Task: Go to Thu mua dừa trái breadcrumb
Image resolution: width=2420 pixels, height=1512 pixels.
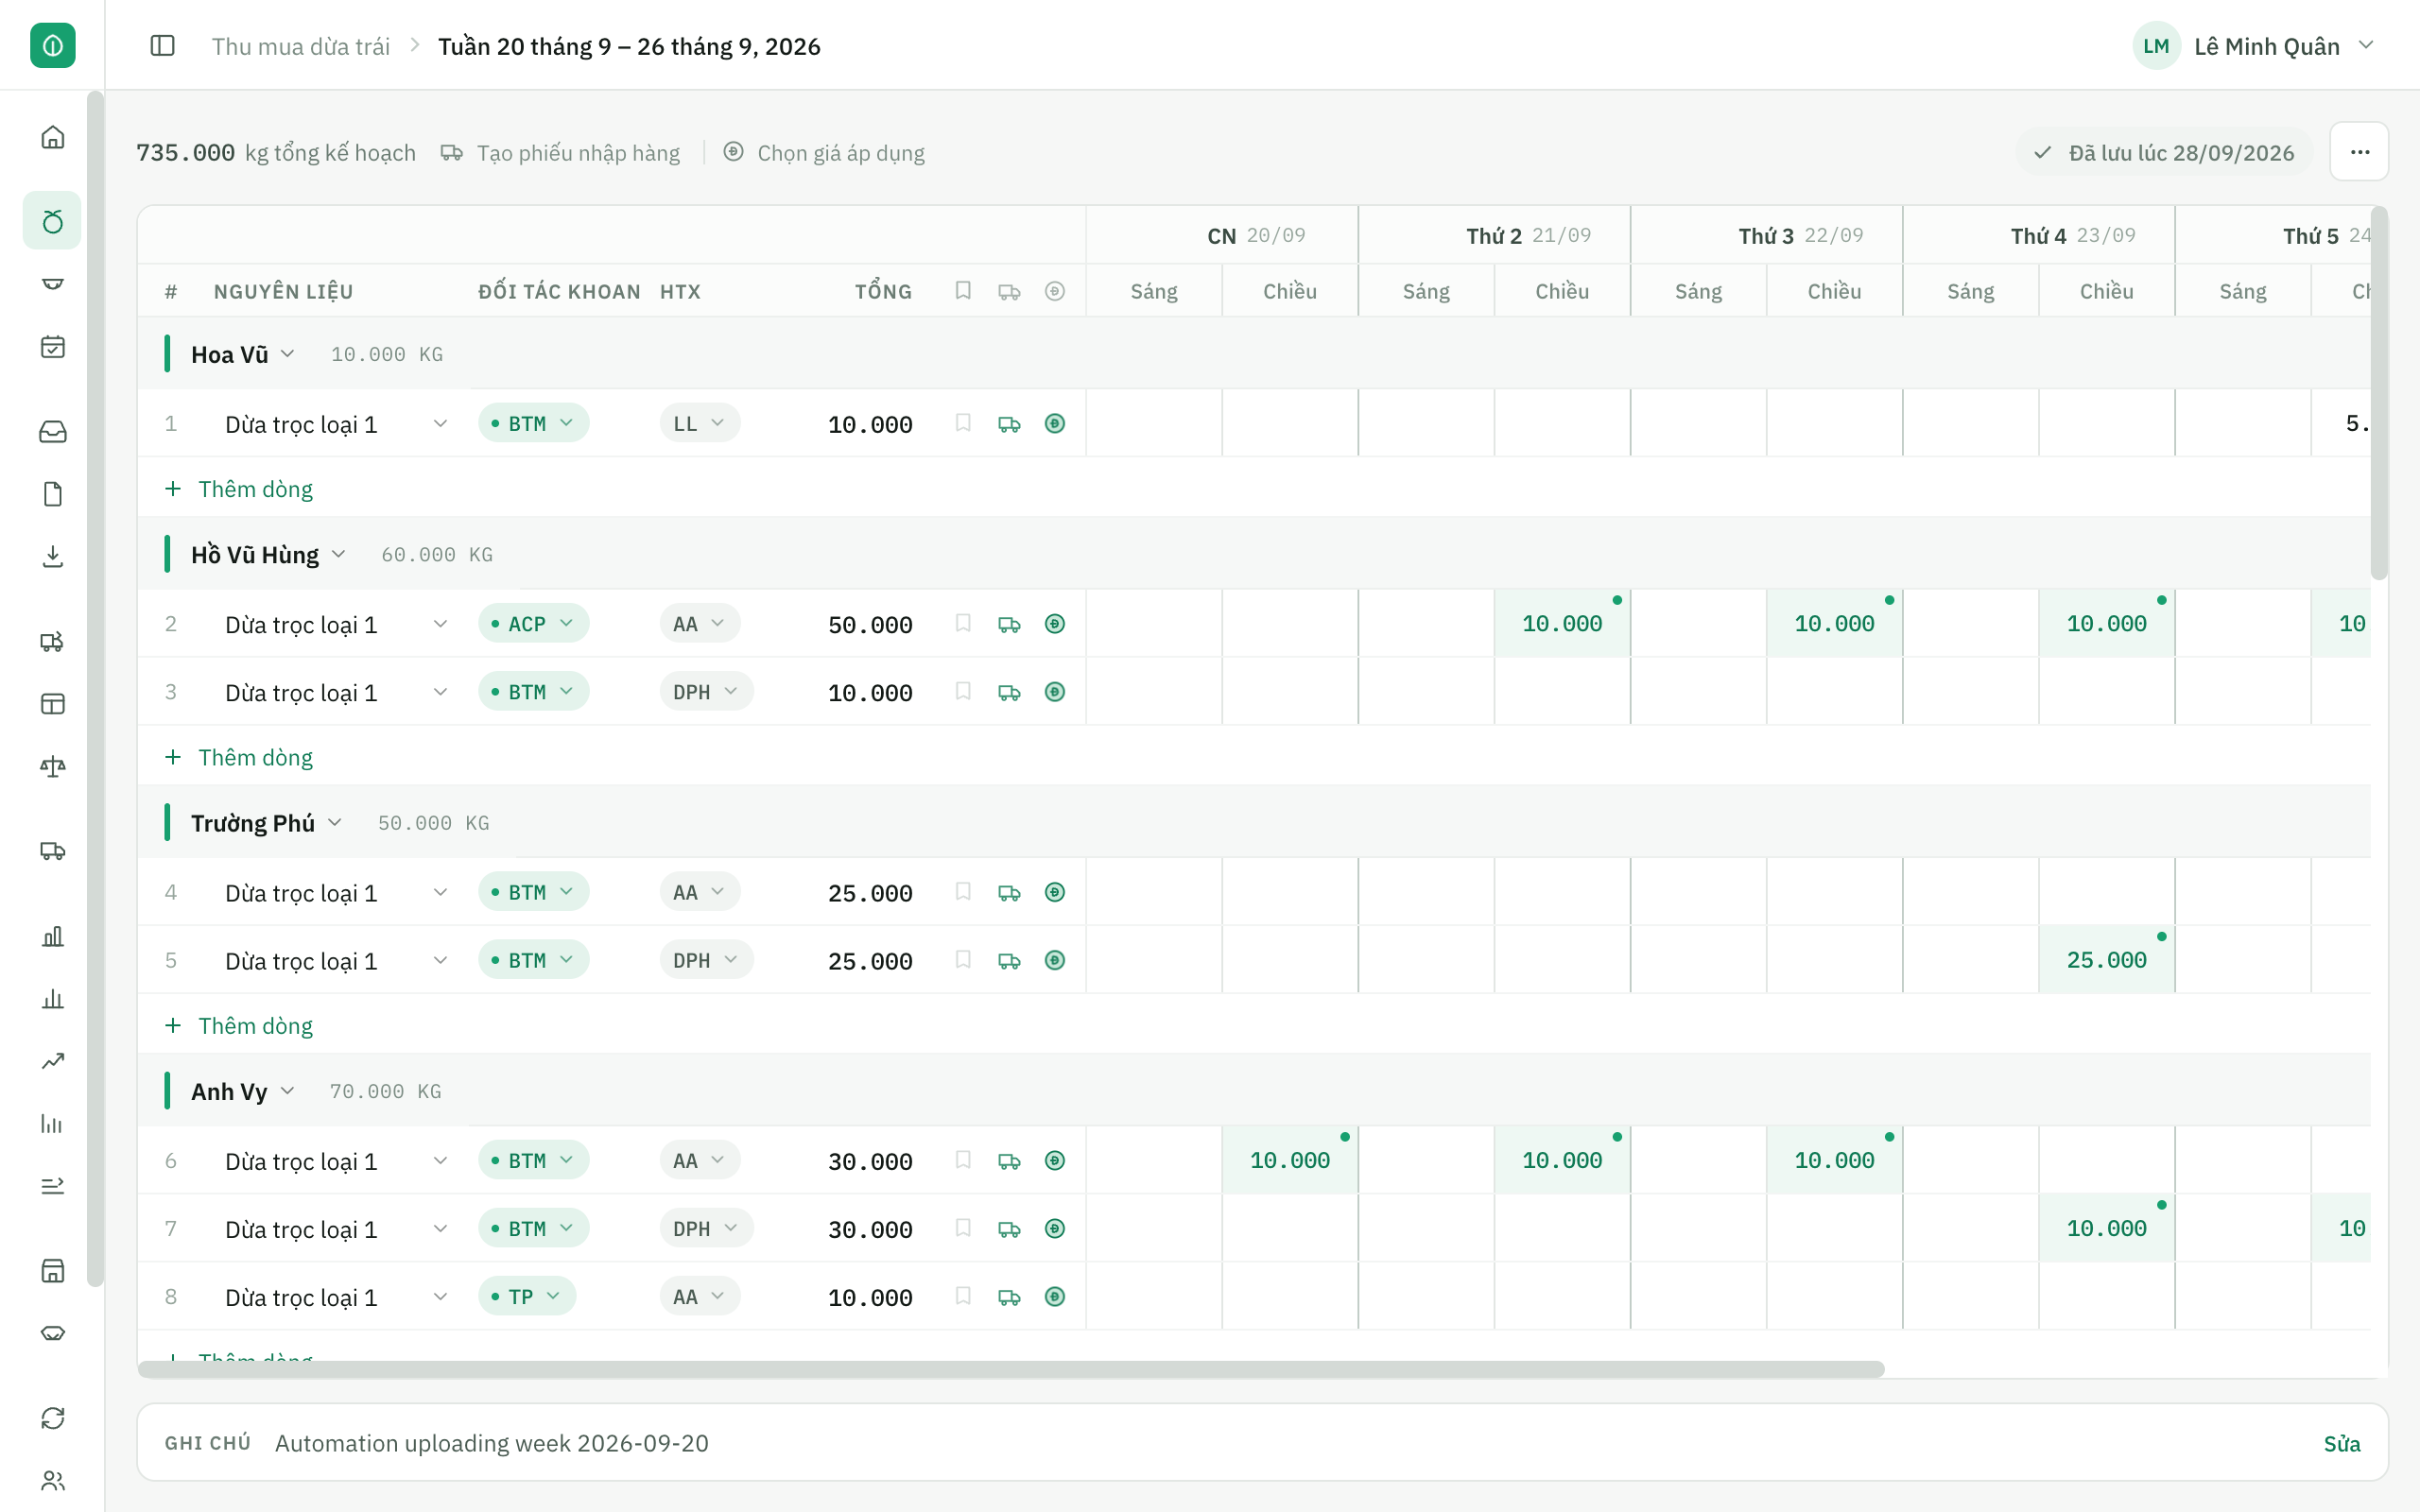Action: (300, 46)
